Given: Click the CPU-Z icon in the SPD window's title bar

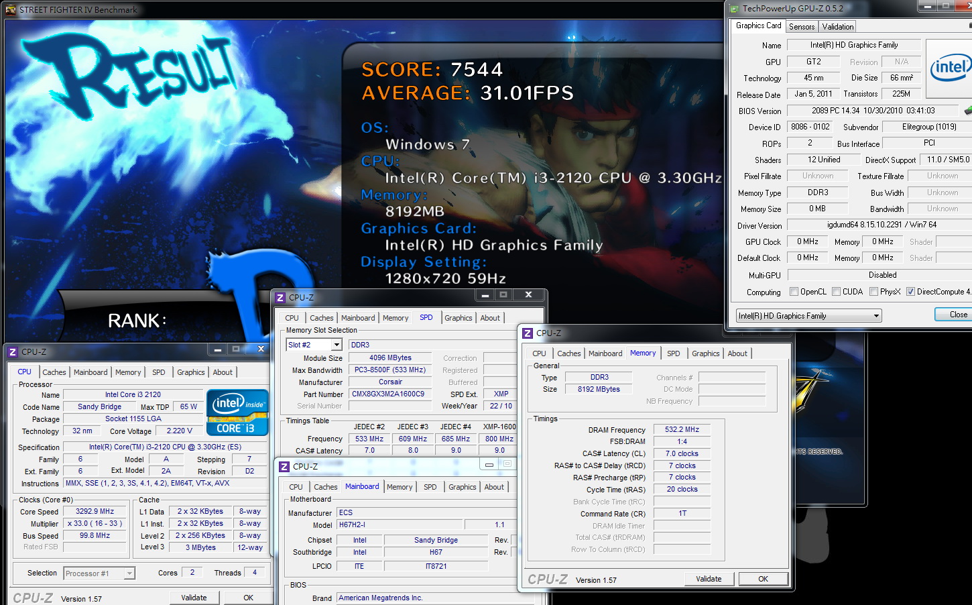Looking at the screenshot, I should 280,297.
